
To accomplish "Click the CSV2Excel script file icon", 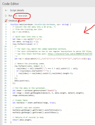I will coord(6,21).
